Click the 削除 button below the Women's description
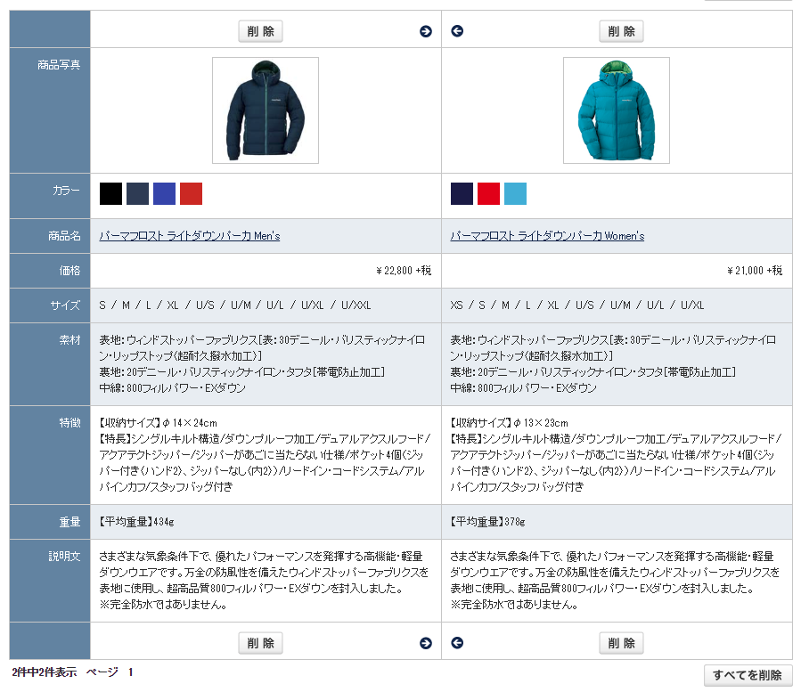This screenshot has width=801, height=692. point(621,643)
